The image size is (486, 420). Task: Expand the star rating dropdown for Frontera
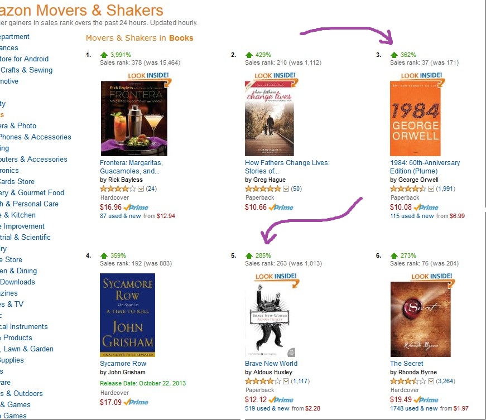tap(141, 189)
